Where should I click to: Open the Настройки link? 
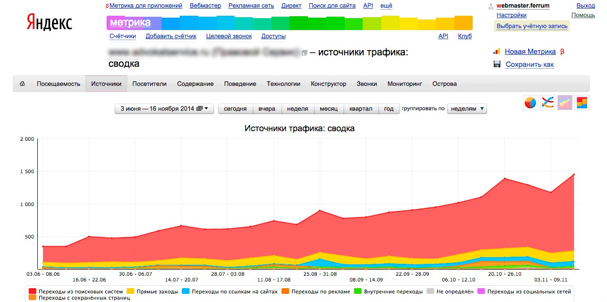click(511, 15)
